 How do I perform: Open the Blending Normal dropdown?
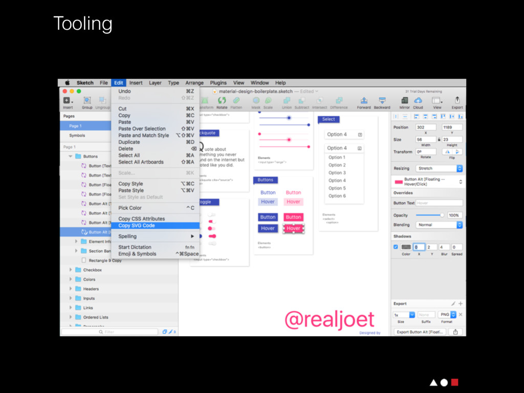[439, 225]
